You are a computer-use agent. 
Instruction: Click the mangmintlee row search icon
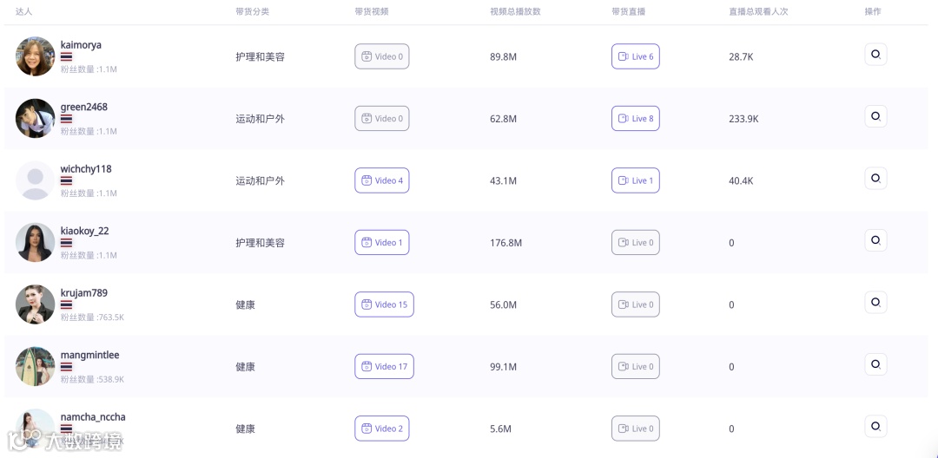click(x=875, y=364)
